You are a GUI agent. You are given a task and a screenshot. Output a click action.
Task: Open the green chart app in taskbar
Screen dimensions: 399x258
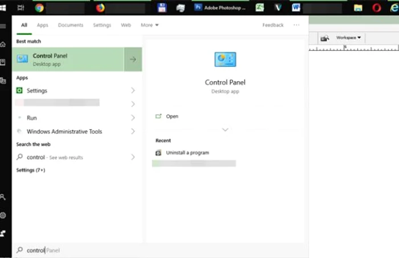259,8
